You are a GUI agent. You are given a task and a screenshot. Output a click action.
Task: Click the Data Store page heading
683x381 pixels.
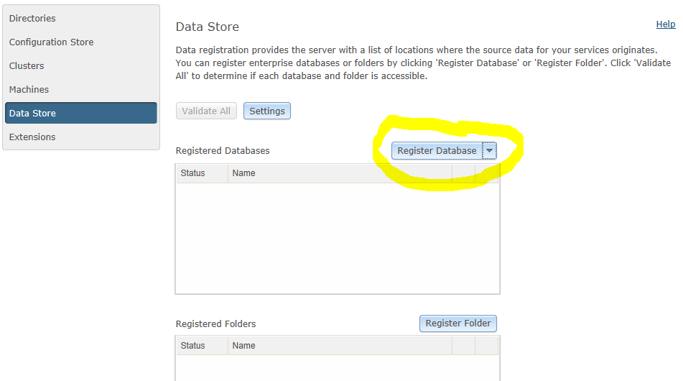[208, 27]
